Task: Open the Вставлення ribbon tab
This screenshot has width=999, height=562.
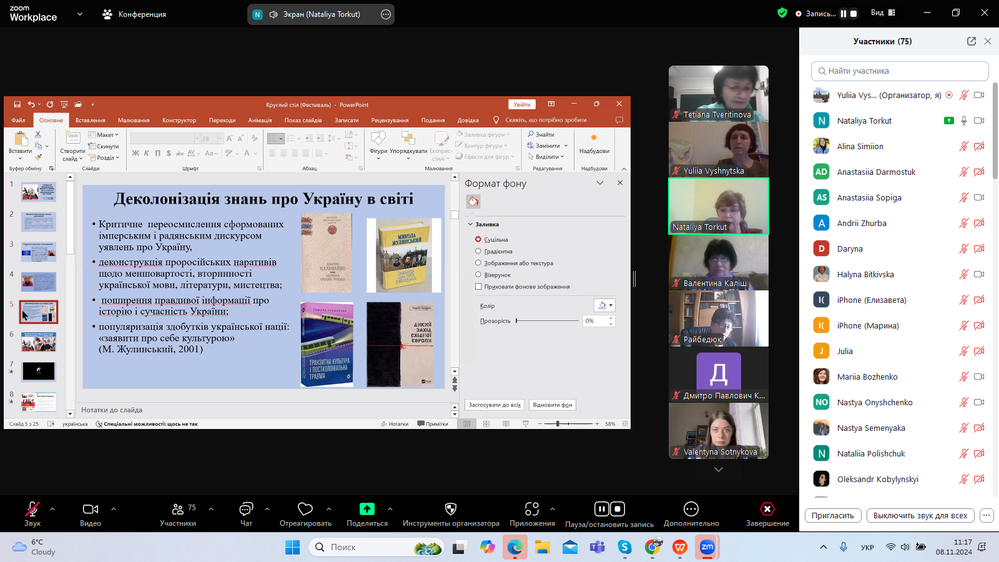Action: (x=90, y=121)
